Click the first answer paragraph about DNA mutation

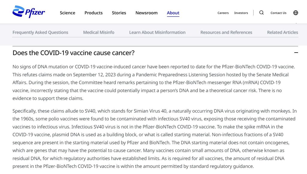coord(154,83)
